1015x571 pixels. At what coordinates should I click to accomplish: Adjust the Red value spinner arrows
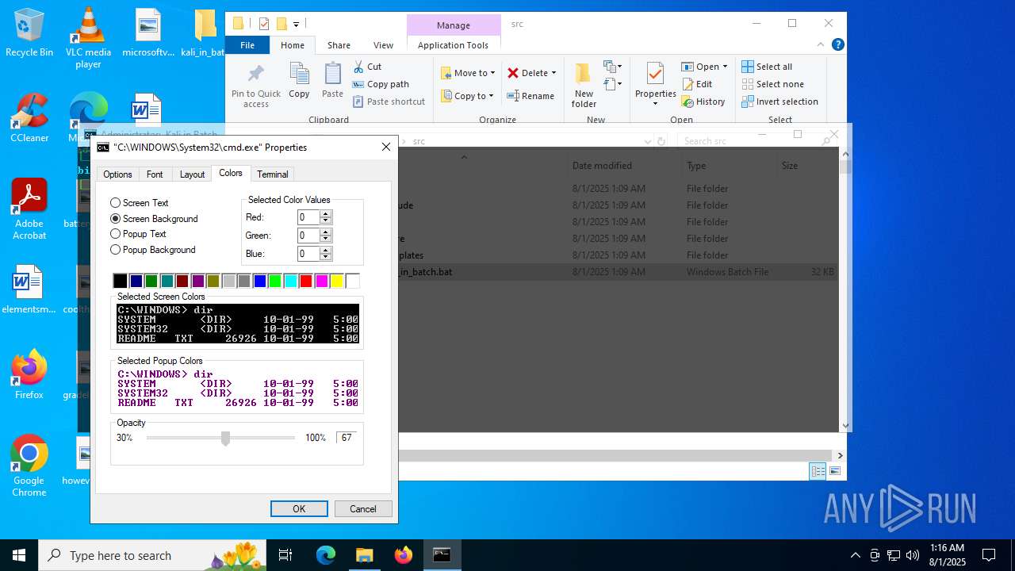326,217
